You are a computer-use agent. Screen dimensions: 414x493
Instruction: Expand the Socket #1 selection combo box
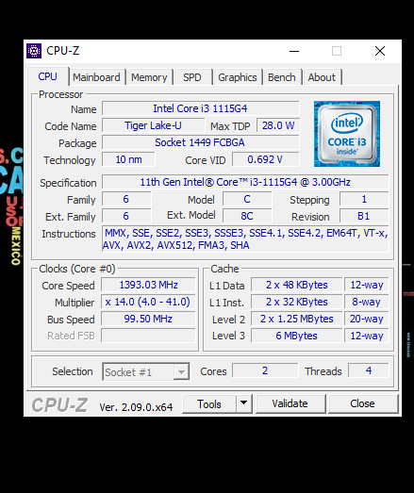[146, 372]
